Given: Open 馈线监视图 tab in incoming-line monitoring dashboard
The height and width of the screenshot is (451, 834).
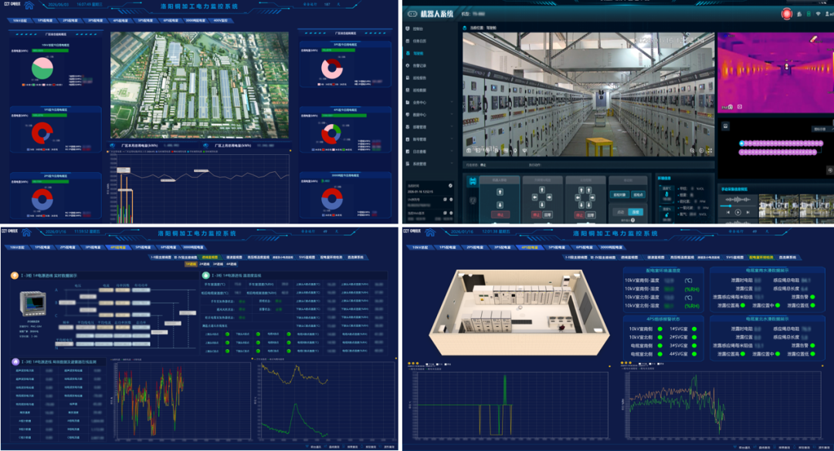Looking at the screenshot, I should 234,257.
